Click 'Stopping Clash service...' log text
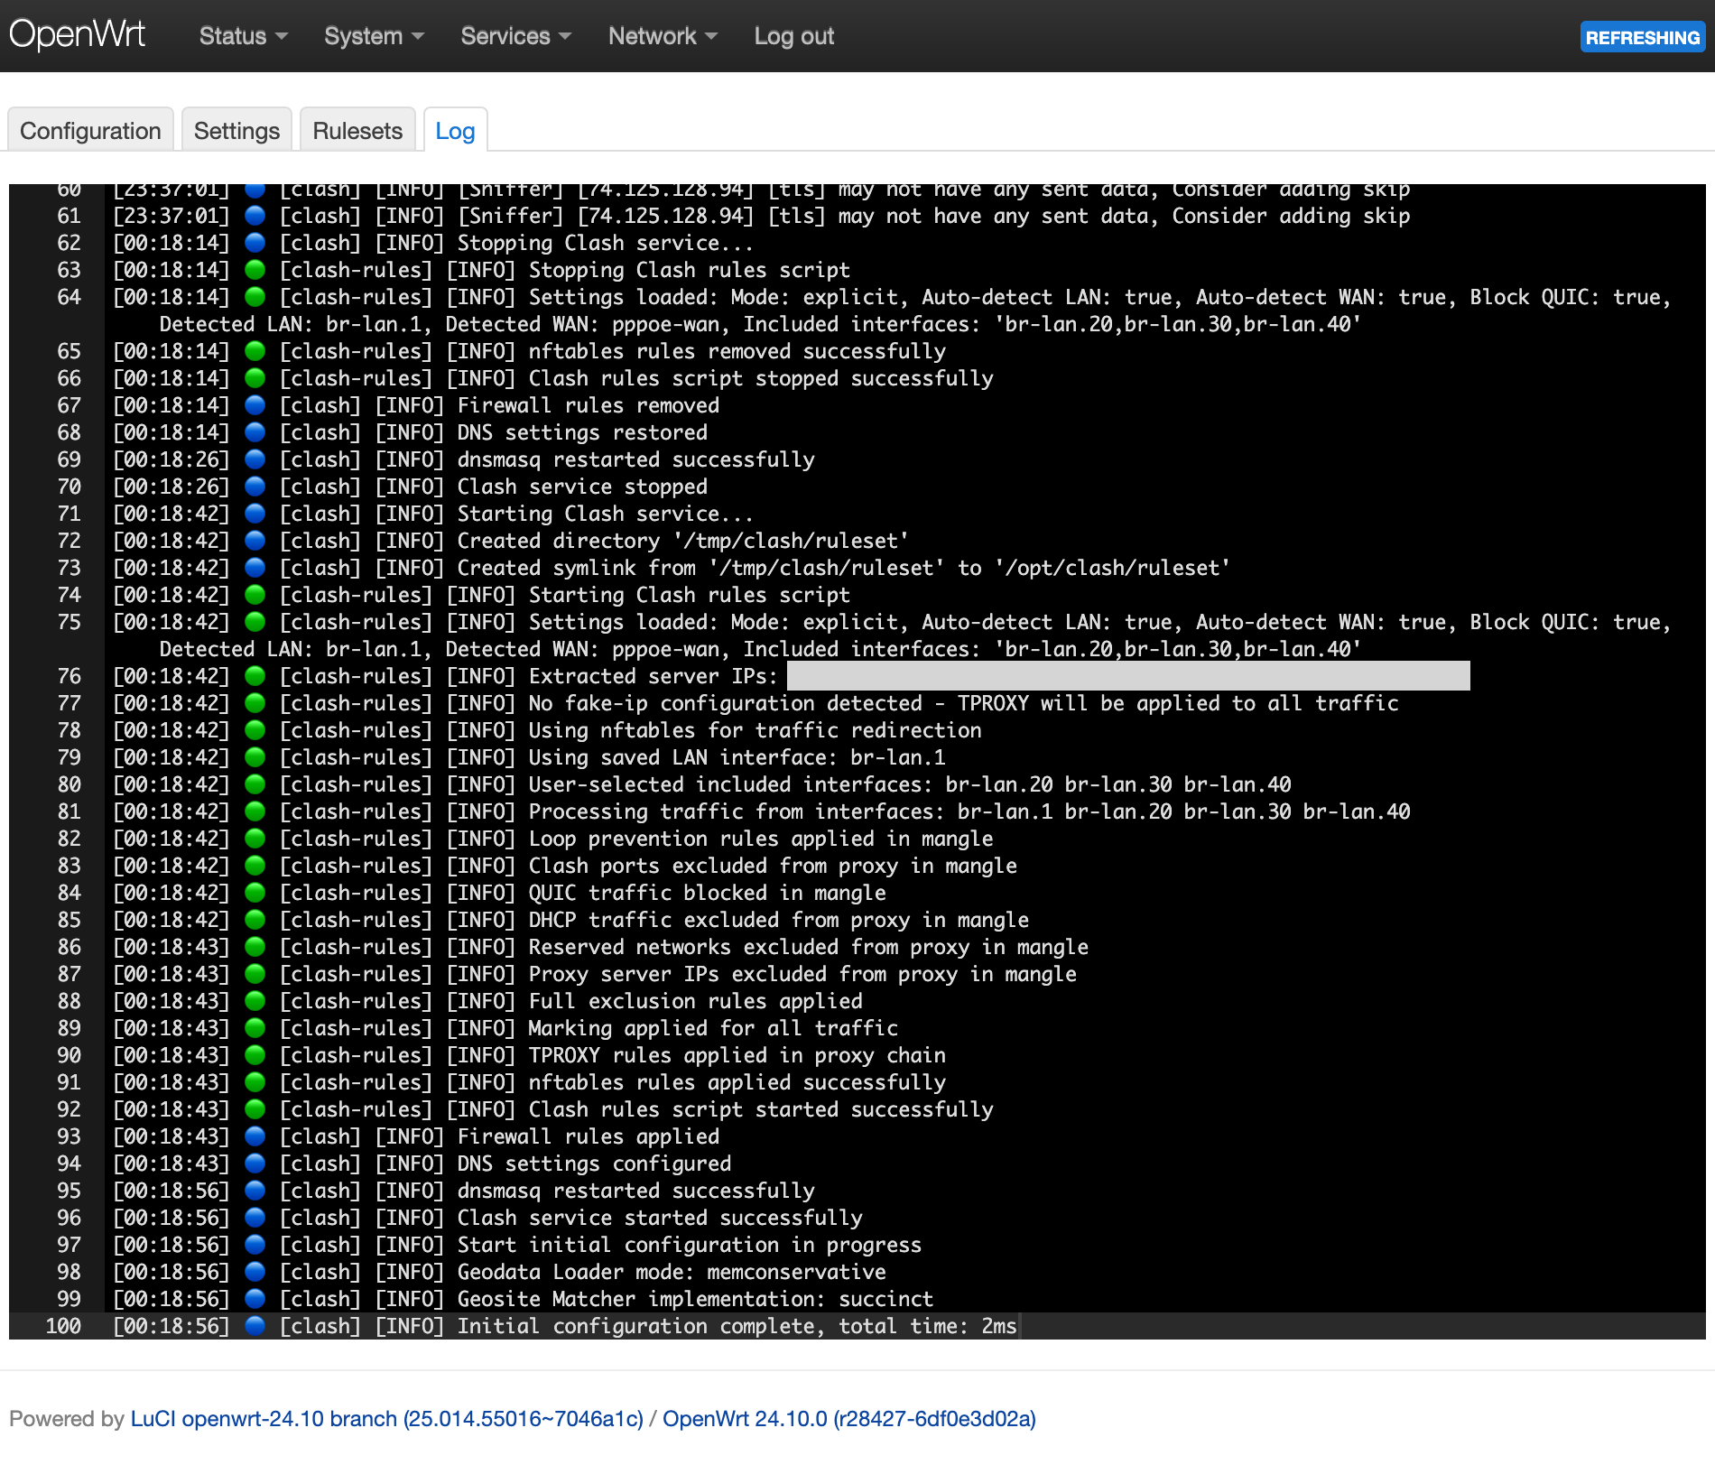1715x1465 pixels. pyautogui.click(x=605, y=243)
